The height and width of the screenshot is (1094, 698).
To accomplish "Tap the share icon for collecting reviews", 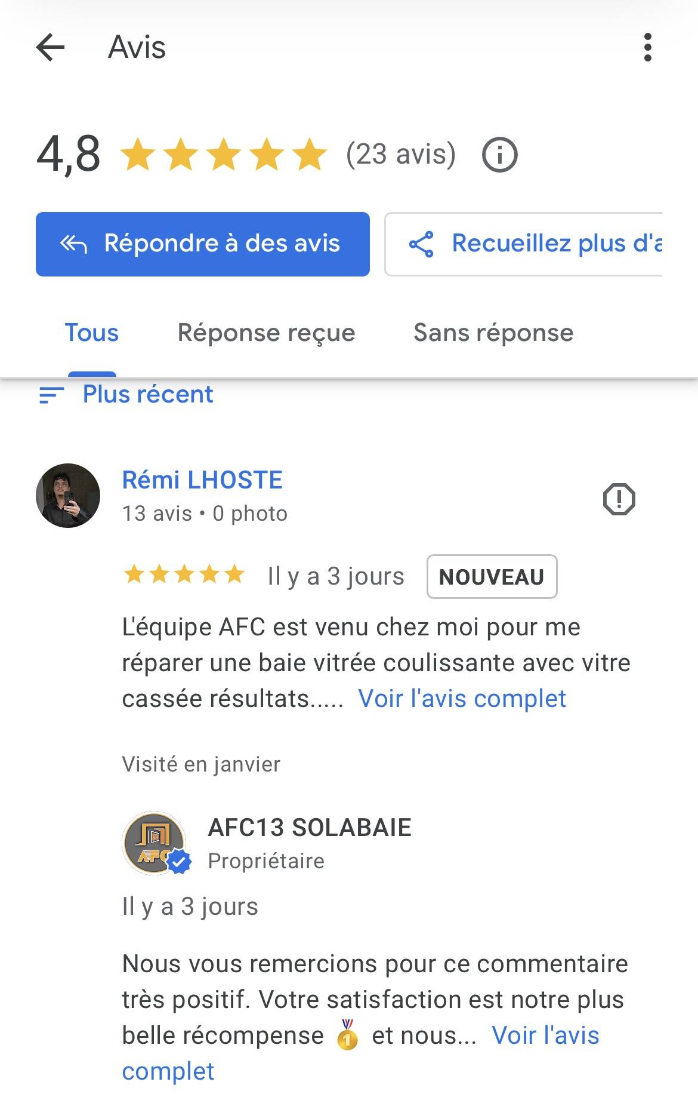I will tap(421, 244).
